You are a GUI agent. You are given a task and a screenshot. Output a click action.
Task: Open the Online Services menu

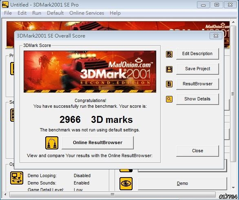[87, 13]
